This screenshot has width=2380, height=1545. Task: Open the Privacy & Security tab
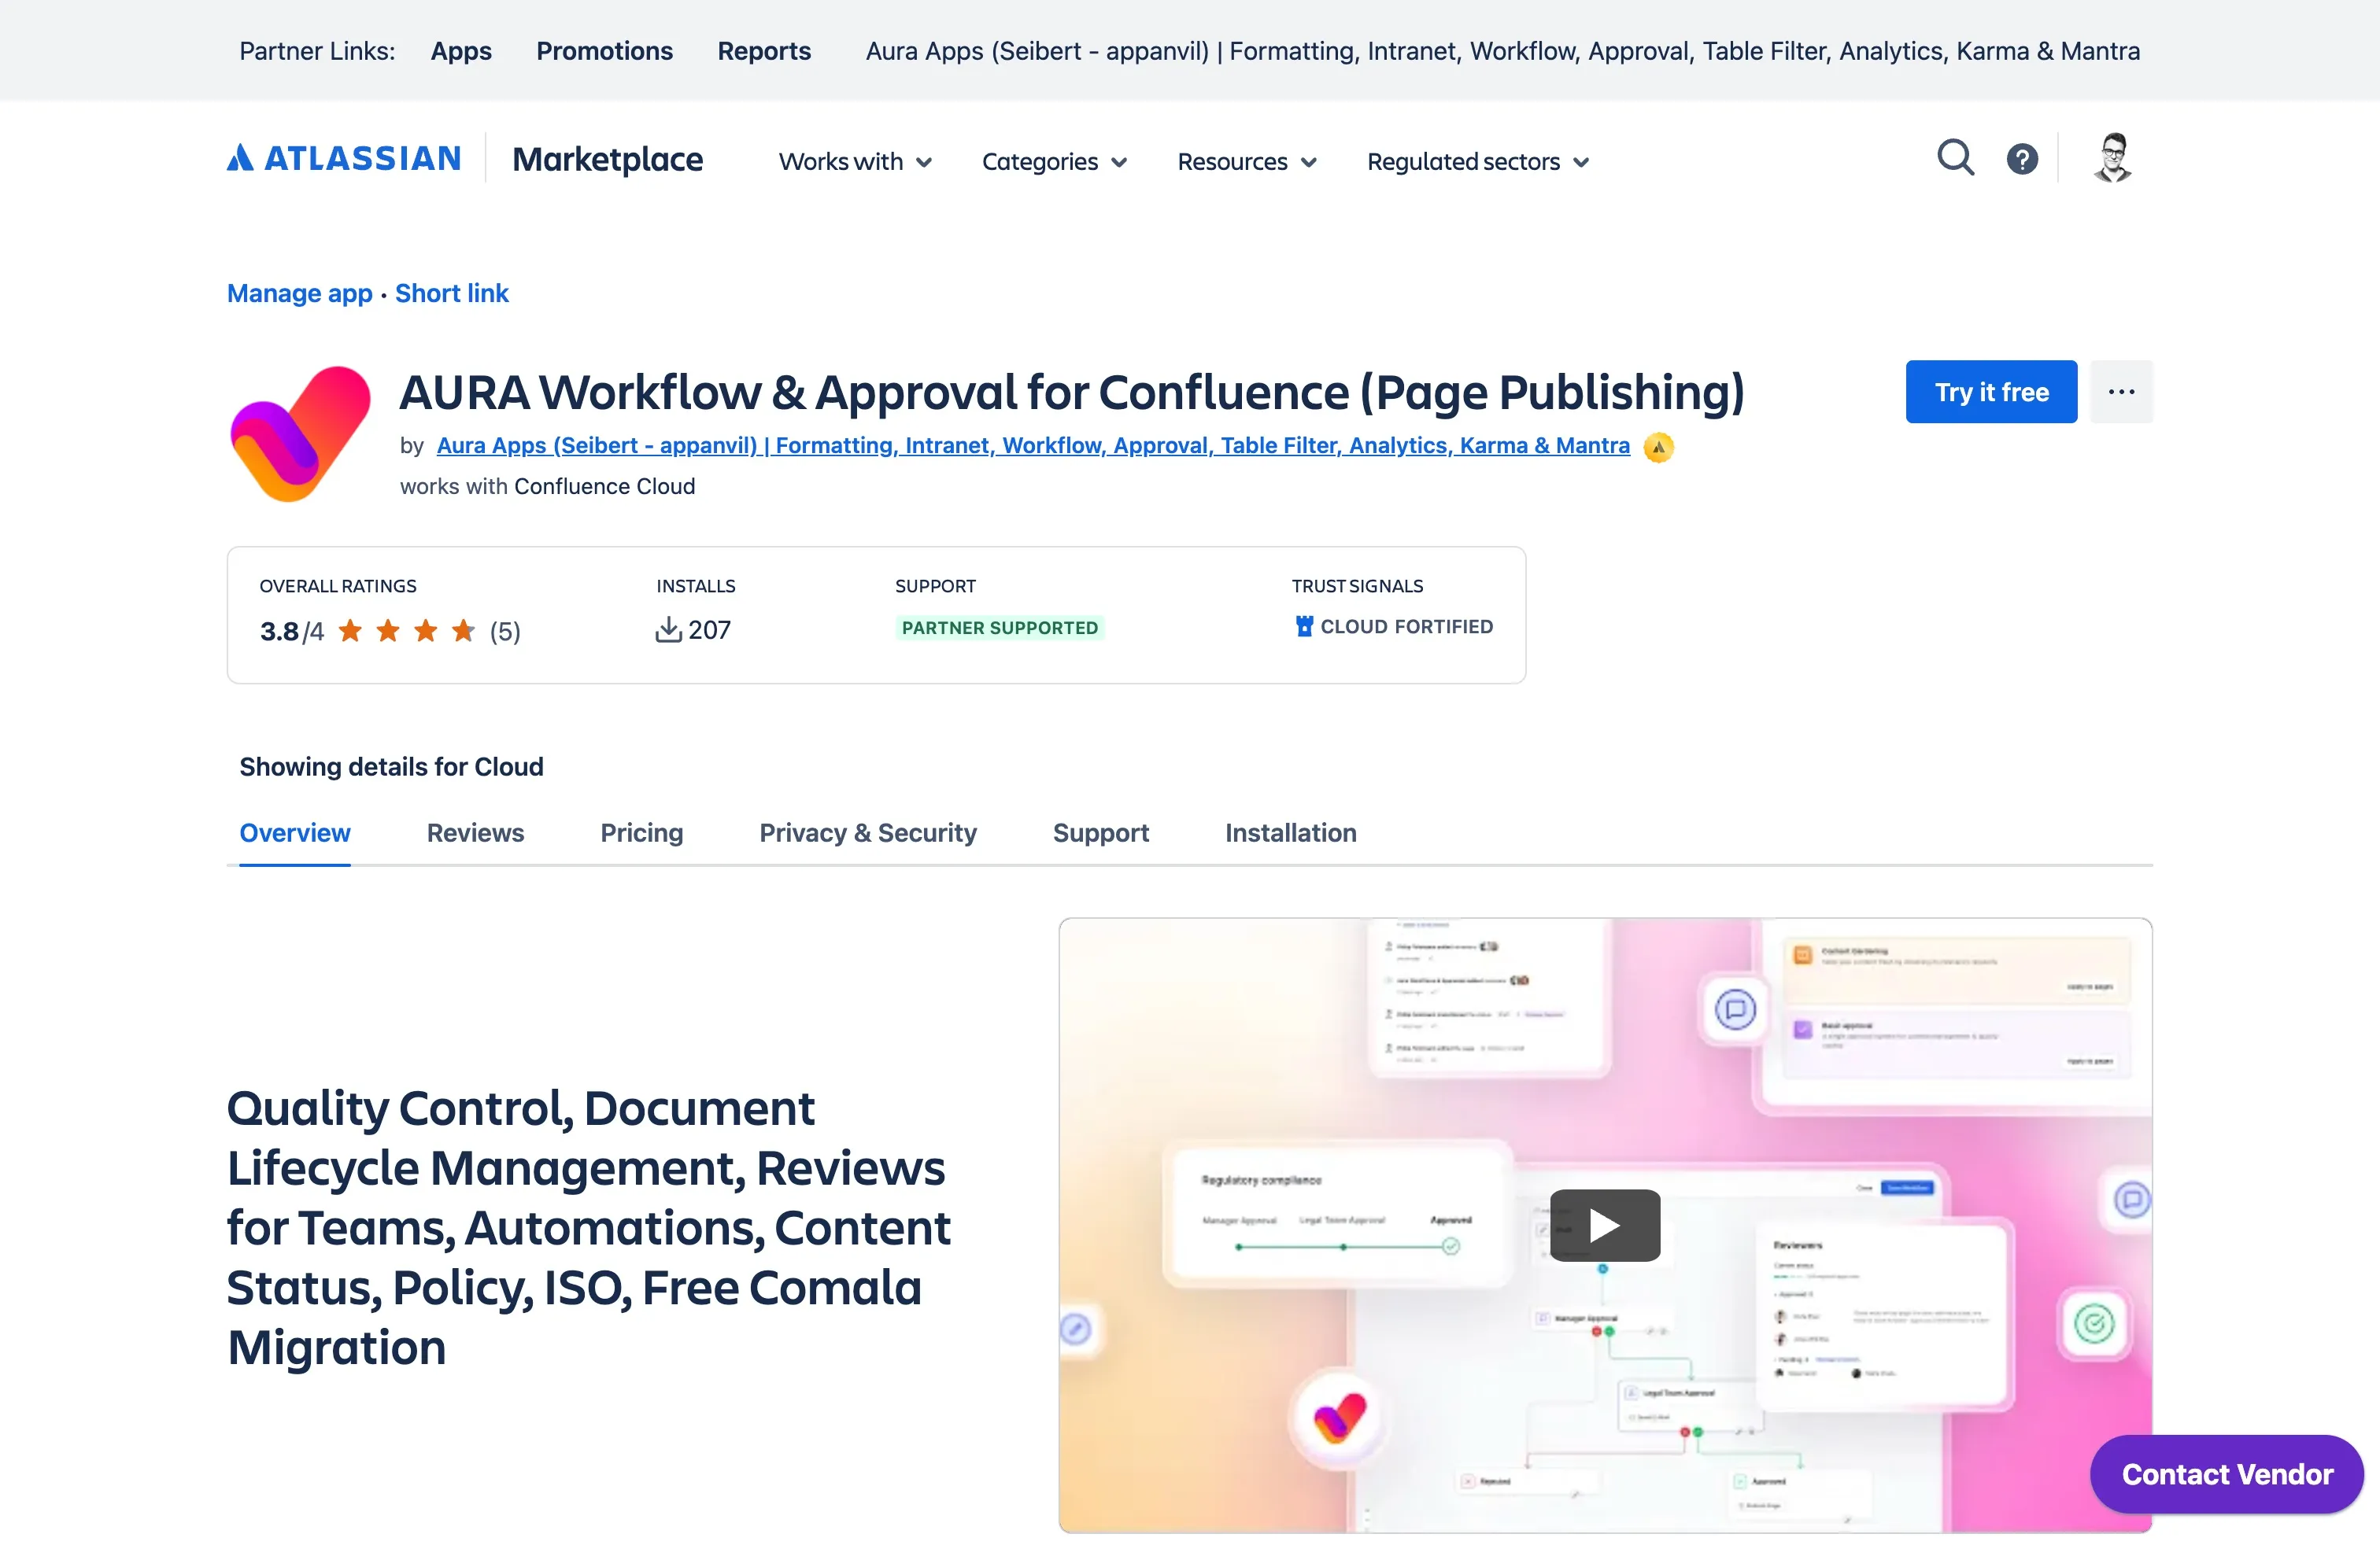[868, 832]
